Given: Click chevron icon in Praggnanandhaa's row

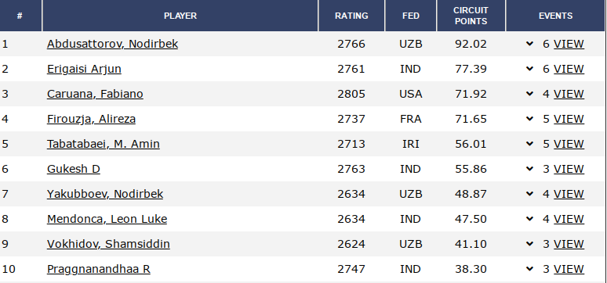Looking at the screenshot, I should [530, 269].
